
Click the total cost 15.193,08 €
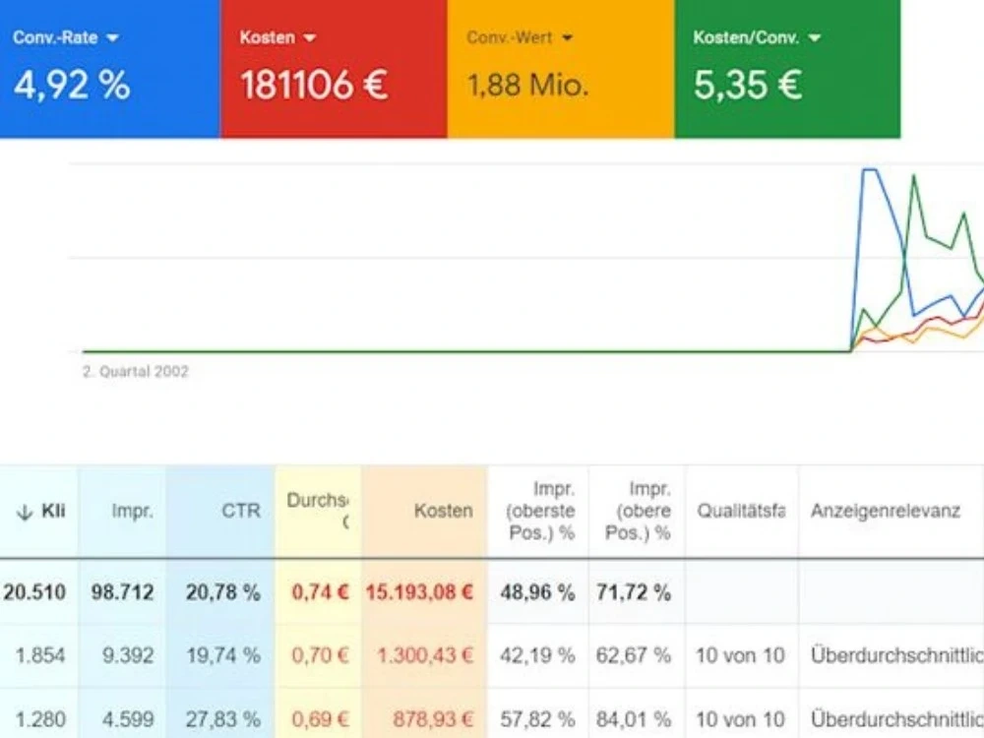tap(420, 591)
